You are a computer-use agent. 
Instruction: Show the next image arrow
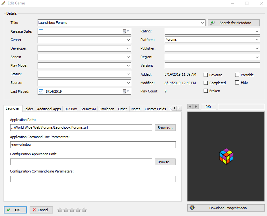196,107
